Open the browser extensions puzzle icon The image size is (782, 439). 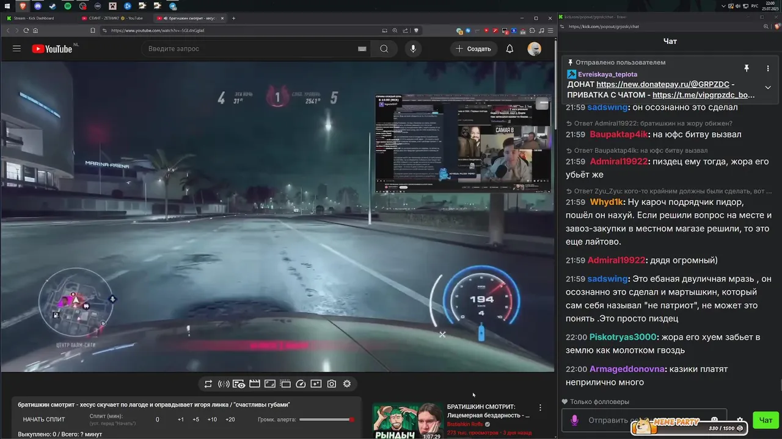coord(532,30)
